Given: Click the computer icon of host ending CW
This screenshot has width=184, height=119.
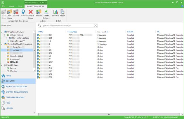Looking at the screenshot, I should 39,62.
